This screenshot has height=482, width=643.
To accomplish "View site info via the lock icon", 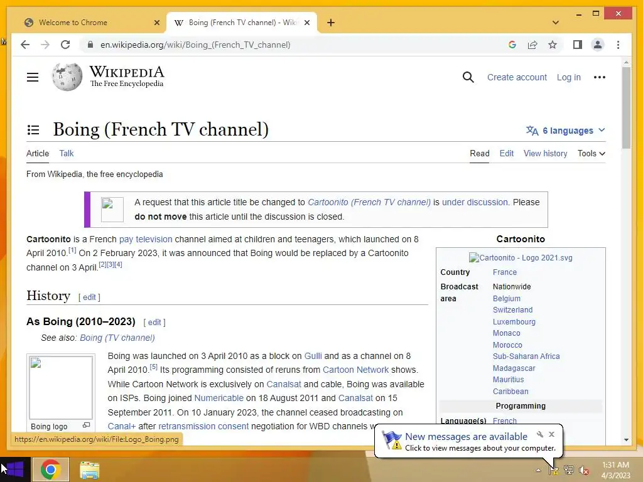I will (x=90, y=45).
